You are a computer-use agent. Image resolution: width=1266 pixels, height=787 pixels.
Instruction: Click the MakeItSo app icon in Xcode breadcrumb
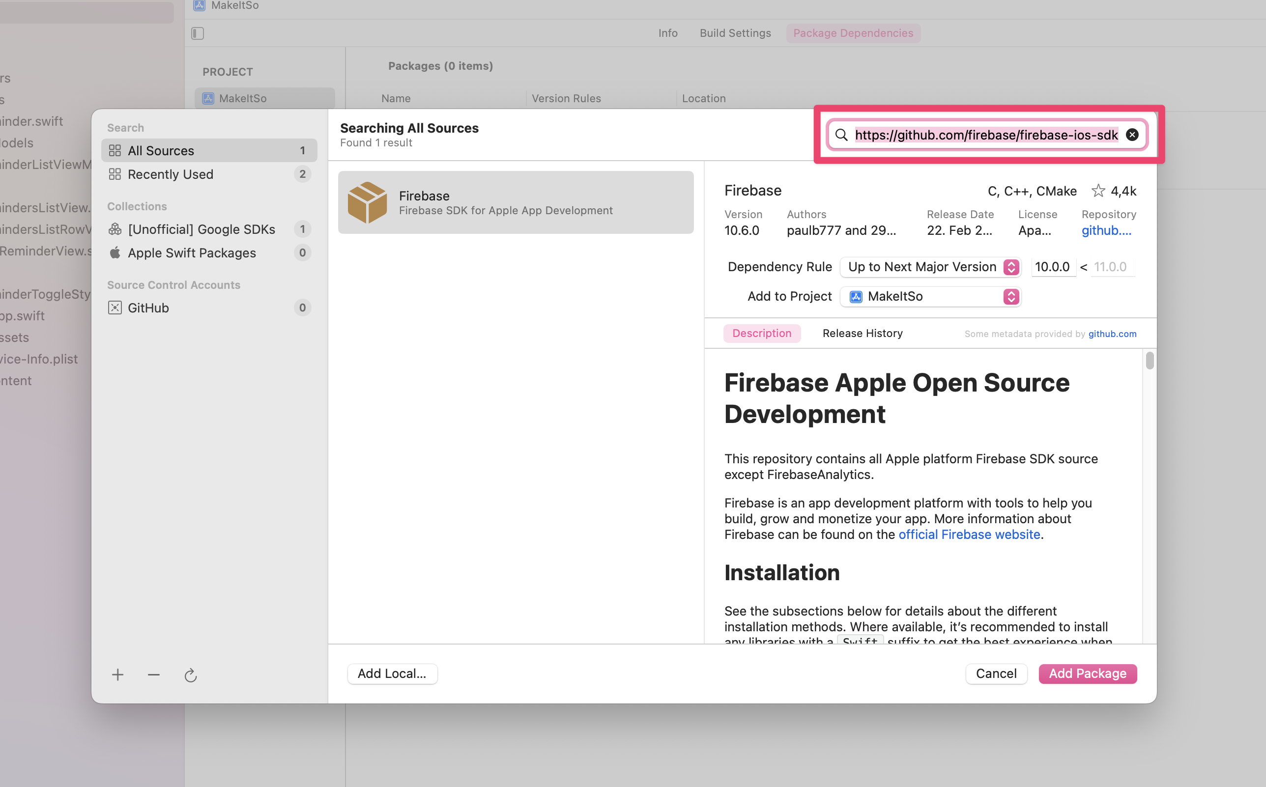(200, 5)
